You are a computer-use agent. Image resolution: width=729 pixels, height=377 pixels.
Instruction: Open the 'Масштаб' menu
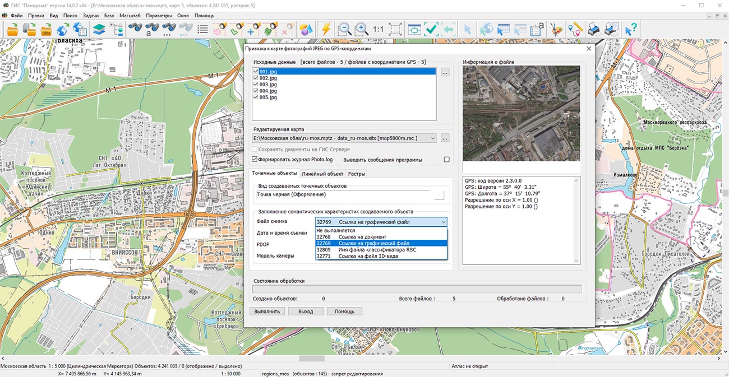click(130, 16)
